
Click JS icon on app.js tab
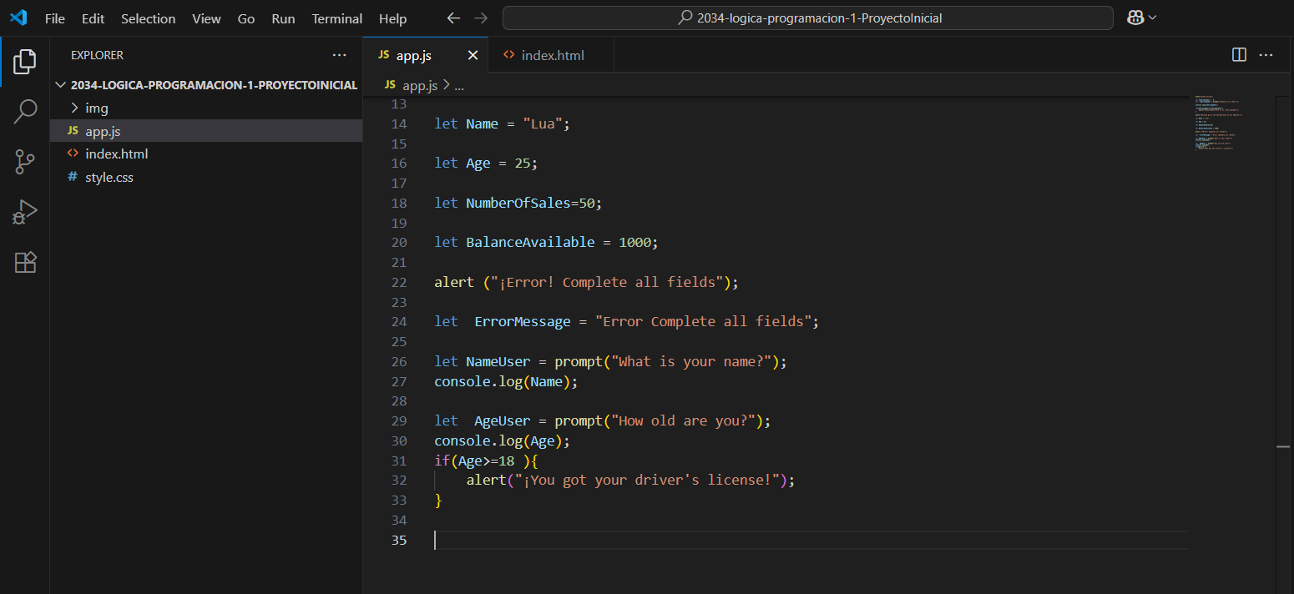pyautogui.click(x=384, y=55)
